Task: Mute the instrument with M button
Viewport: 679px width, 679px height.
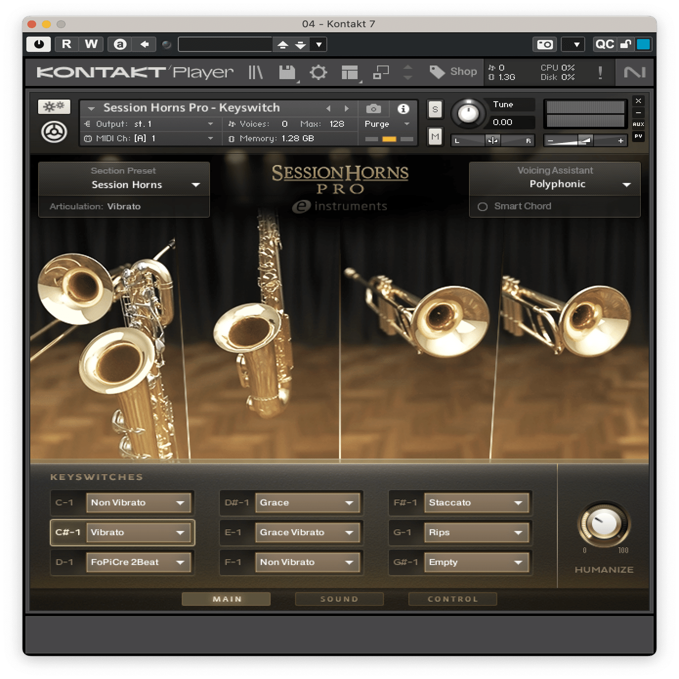Action: (435, 136)
